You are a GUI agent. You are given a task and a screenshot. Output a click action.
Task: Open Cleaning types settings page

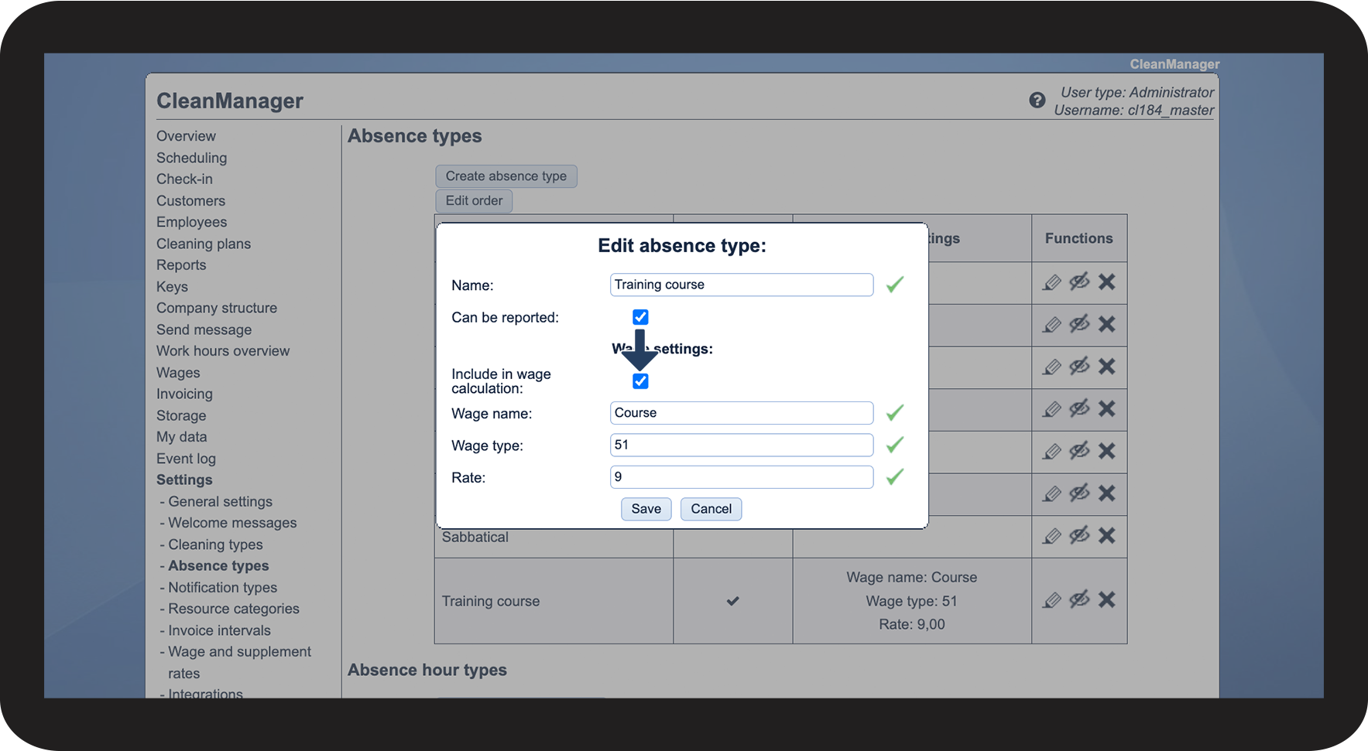tap(215, 545)
